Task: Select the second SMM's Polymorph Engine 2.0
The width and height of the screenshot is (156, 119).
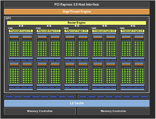Action: pyautogui.click(x=48, y=31)
